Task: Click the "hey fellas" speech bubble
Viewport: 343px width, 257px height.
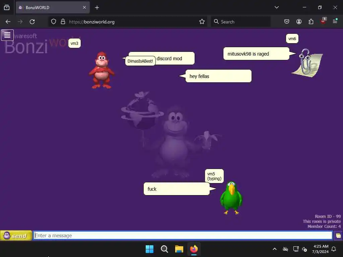Action: click(218, 76)
